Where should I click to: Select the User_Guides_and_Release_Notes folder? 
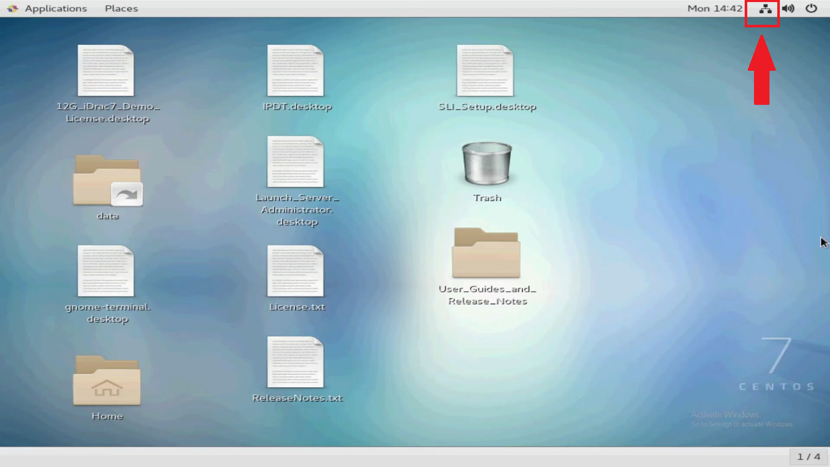[486, 253]
